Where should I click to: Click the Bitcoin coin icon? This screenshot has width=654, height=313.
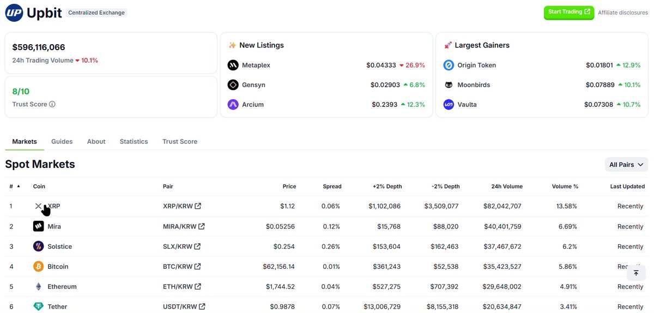(x=38, y=267)
